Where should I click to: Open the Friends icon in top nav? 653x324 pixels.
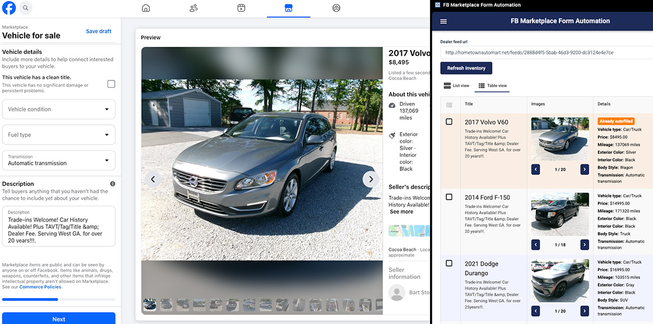[193, 8]
